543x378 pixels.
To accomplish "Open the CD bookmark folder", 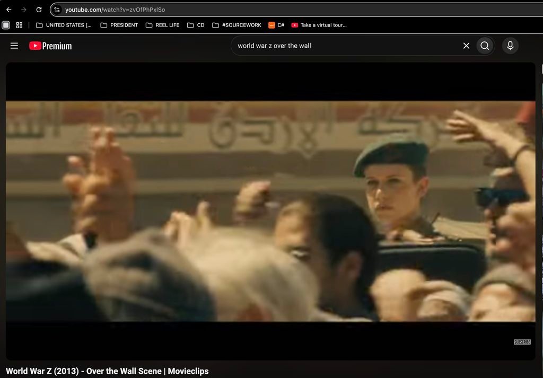I will (196, 25).
